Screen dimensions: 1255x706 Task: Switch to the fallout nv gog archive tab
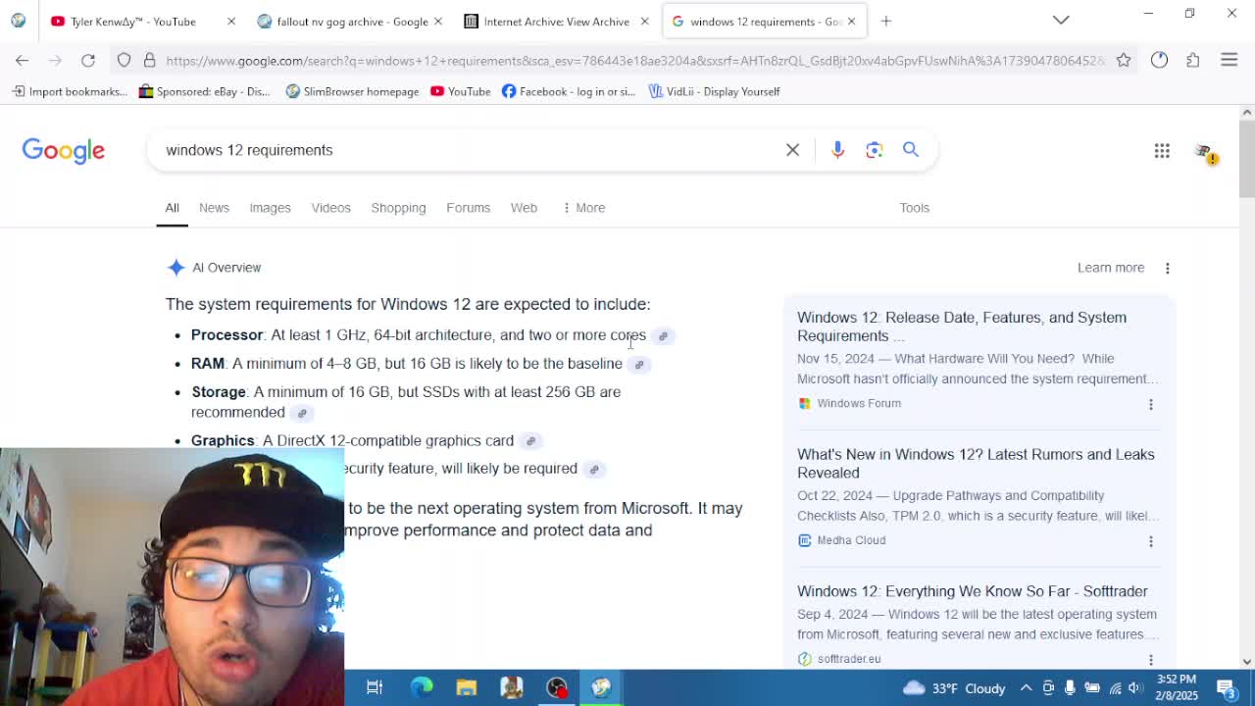click(x=351, y=22)
